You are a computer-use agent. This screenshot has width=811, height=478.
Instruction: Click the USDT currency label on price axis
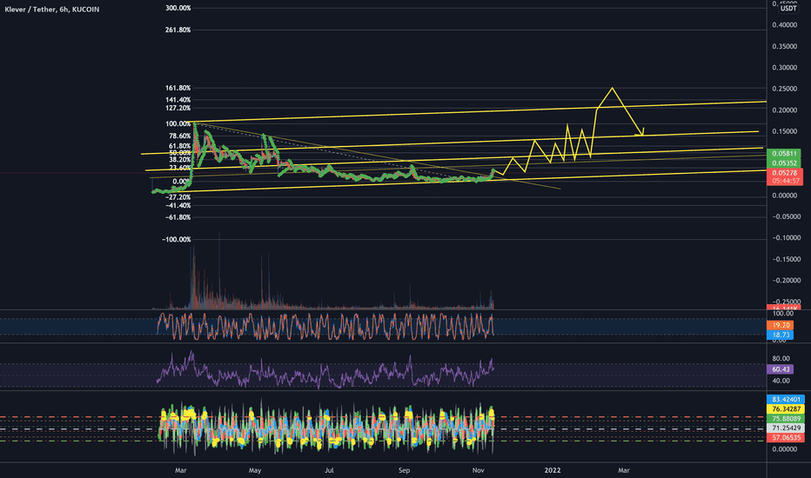coord(788,9)
